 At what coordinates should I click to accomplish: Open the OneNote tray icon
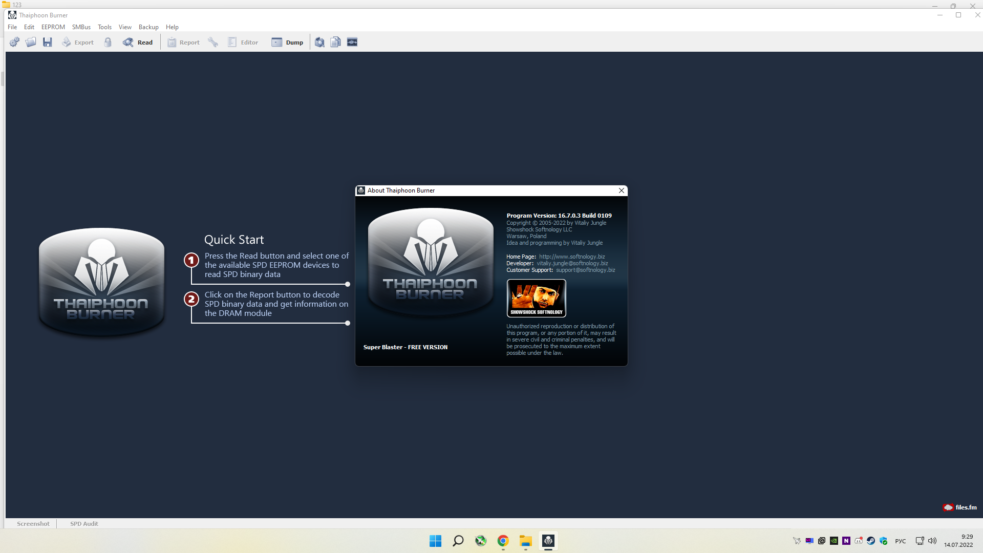(846, 541)
